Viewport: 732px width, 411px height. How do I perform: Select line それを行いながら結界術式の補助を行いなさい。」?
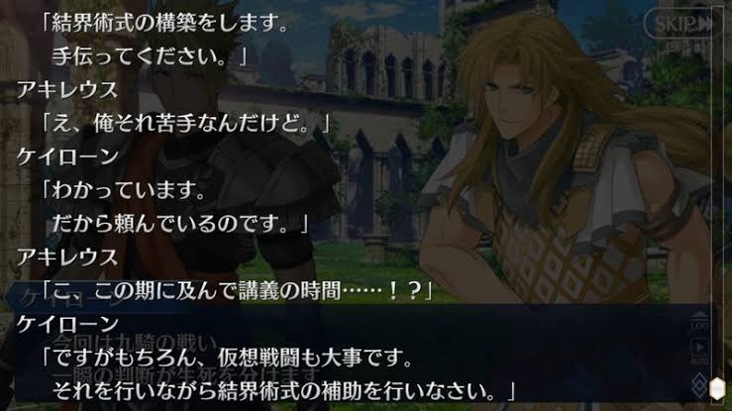(283, 391)
